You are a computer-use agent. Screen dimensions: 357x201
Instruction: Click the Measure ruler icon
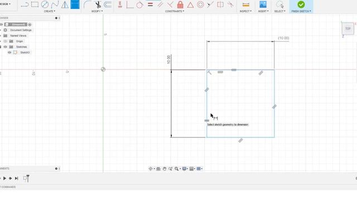(x=245, y=4)
